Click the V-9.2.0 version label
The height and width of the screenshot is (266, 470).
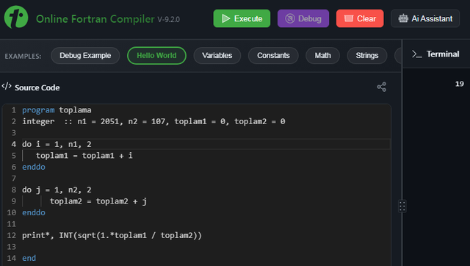[168, 20]
